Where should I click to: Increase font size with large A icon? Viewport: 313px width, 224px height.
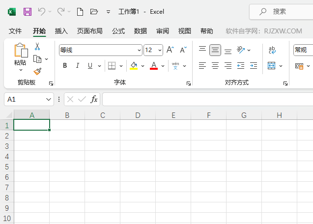(171, 50)
